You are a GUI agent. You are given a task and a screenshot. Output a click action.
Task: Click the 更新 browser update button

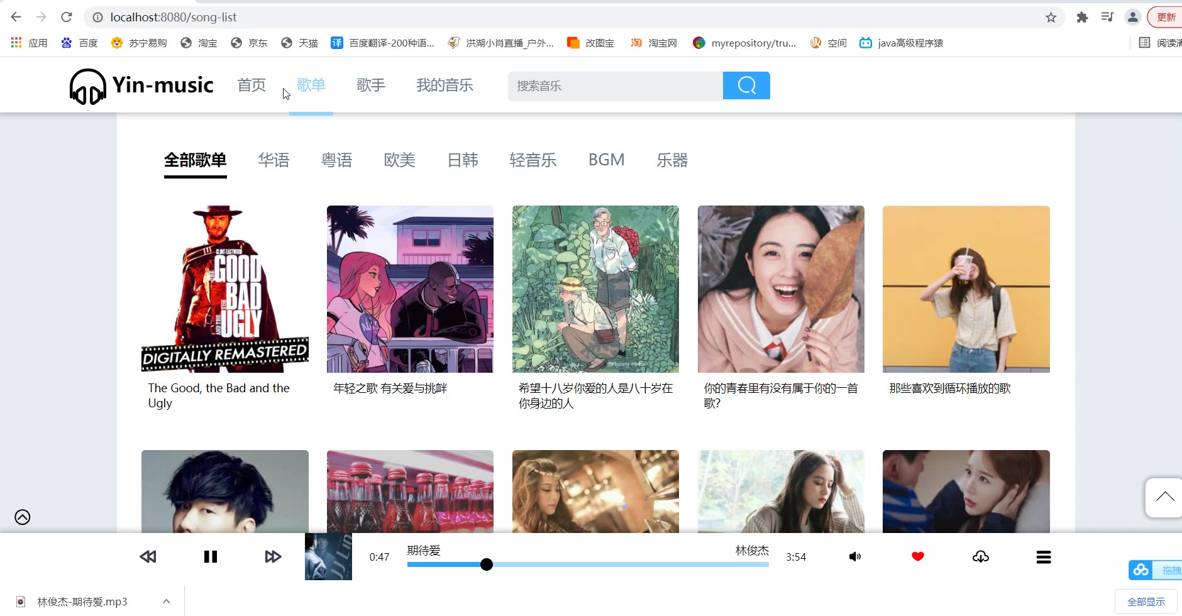pyautogui.click(x=1165, y=17)
